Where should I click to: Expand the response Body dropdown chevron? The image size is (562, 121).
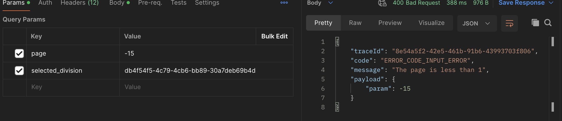(330, 3)
